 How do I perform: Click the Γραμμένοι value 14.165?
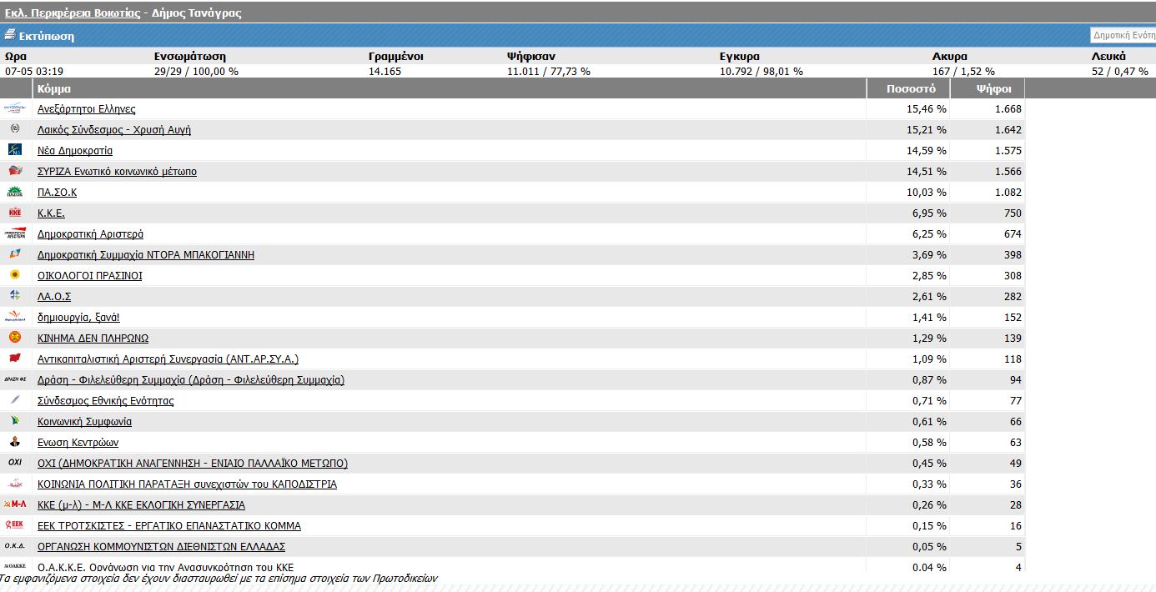pyautogui.click(x=386, y=72)
